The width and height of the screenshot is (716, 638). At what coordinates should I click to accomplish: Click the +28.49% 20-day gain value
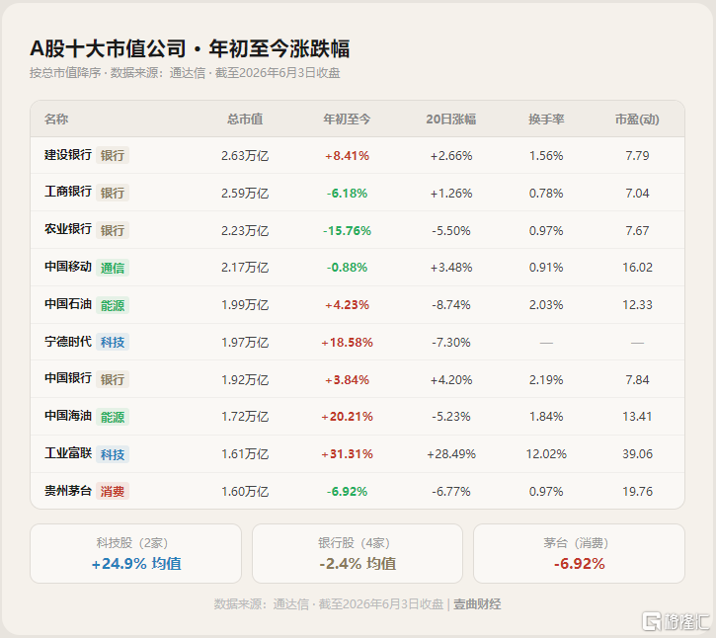[x=451, y=454]
